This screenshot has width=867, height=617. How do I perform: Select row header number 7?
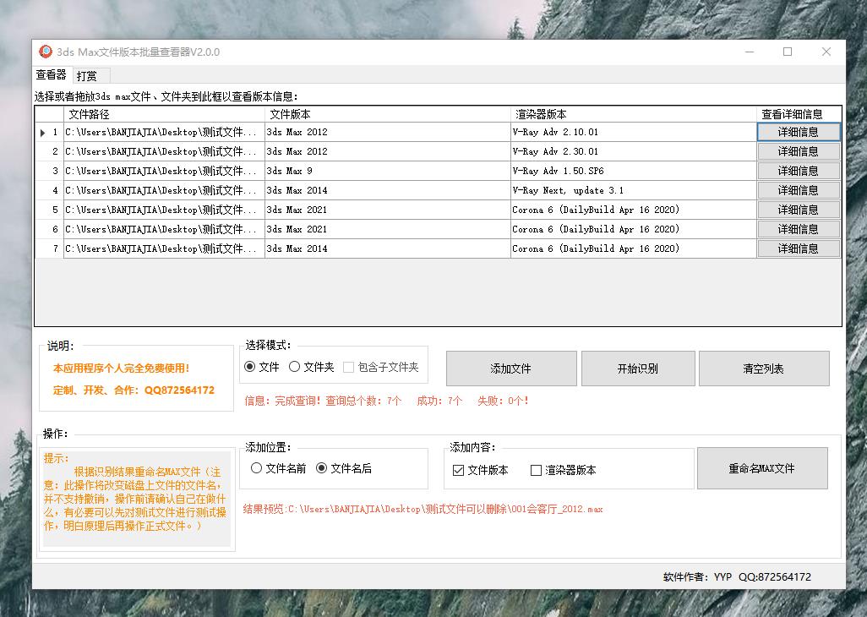click(x=50, y=248)
